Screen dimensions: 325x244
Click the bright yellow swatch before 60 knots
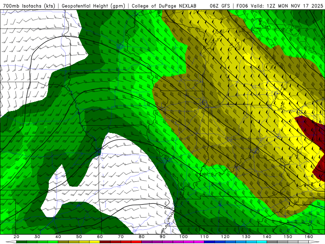[x=95, y=242]
